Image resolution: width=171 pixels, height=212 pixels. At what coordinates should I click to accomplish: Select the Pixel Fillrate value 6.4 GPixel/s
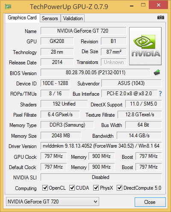(x=60, y=115)
